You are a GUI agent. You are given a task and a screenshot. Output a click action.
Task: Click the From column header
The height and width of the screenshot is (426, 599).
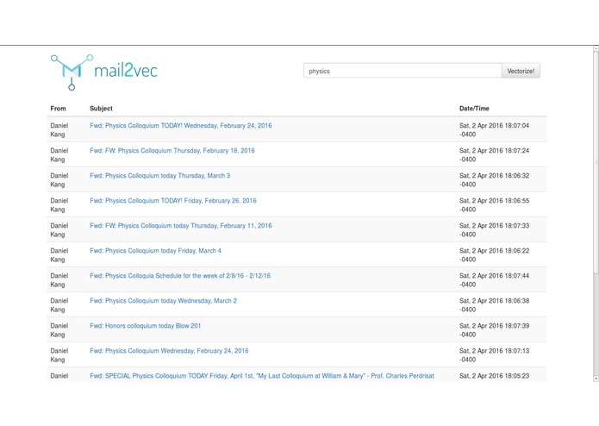click(58, 109)
